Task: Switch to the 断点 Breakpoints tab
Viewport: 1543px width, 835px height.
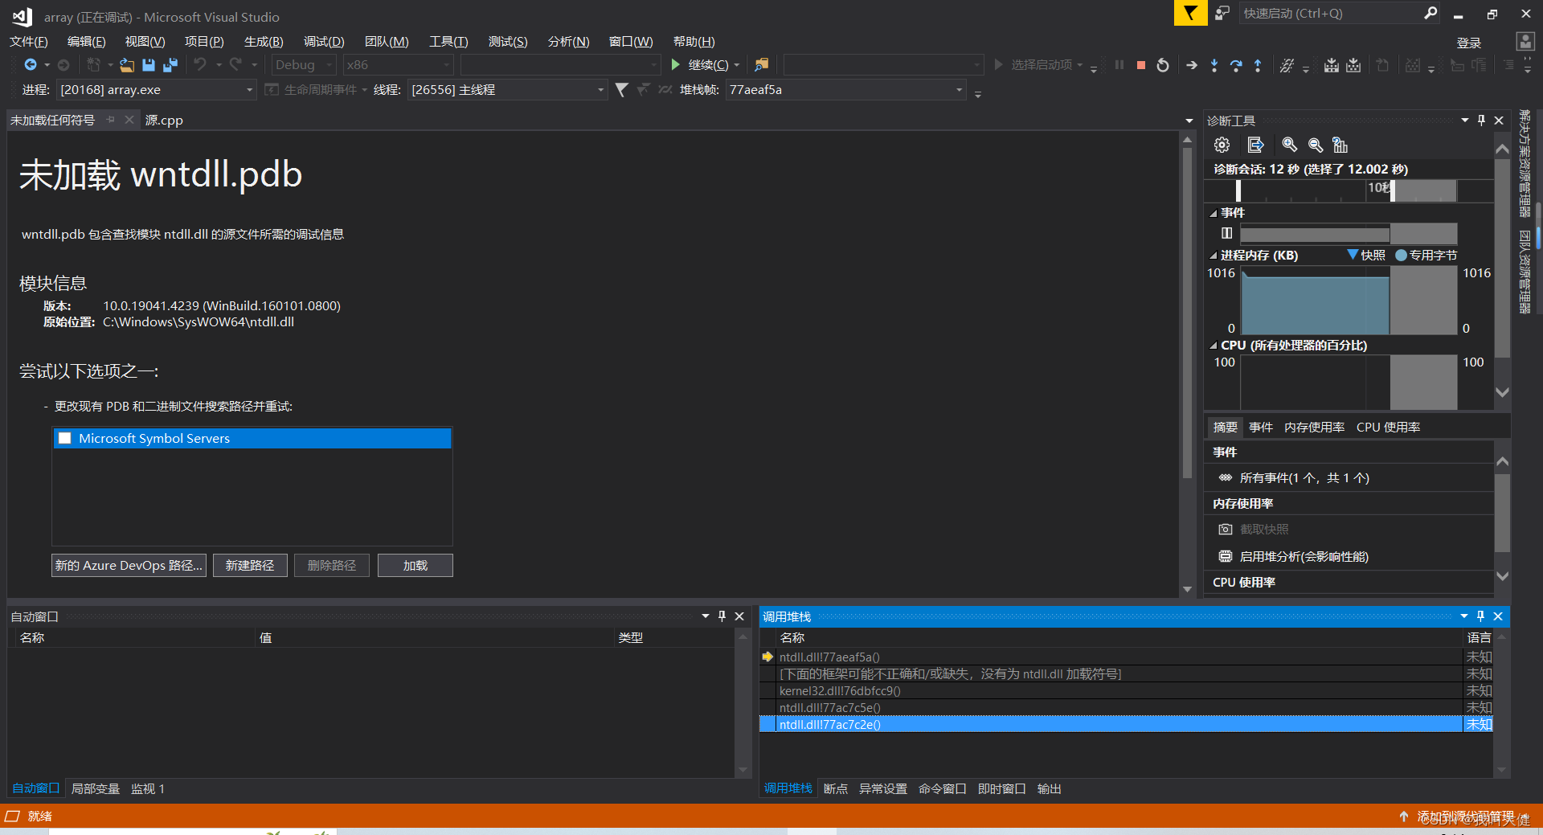Action: (836, 789)
